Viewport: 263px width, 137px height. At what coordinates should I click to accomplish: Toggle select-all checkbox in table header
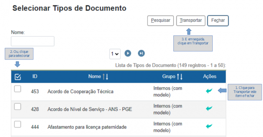(x=18, y=77)
